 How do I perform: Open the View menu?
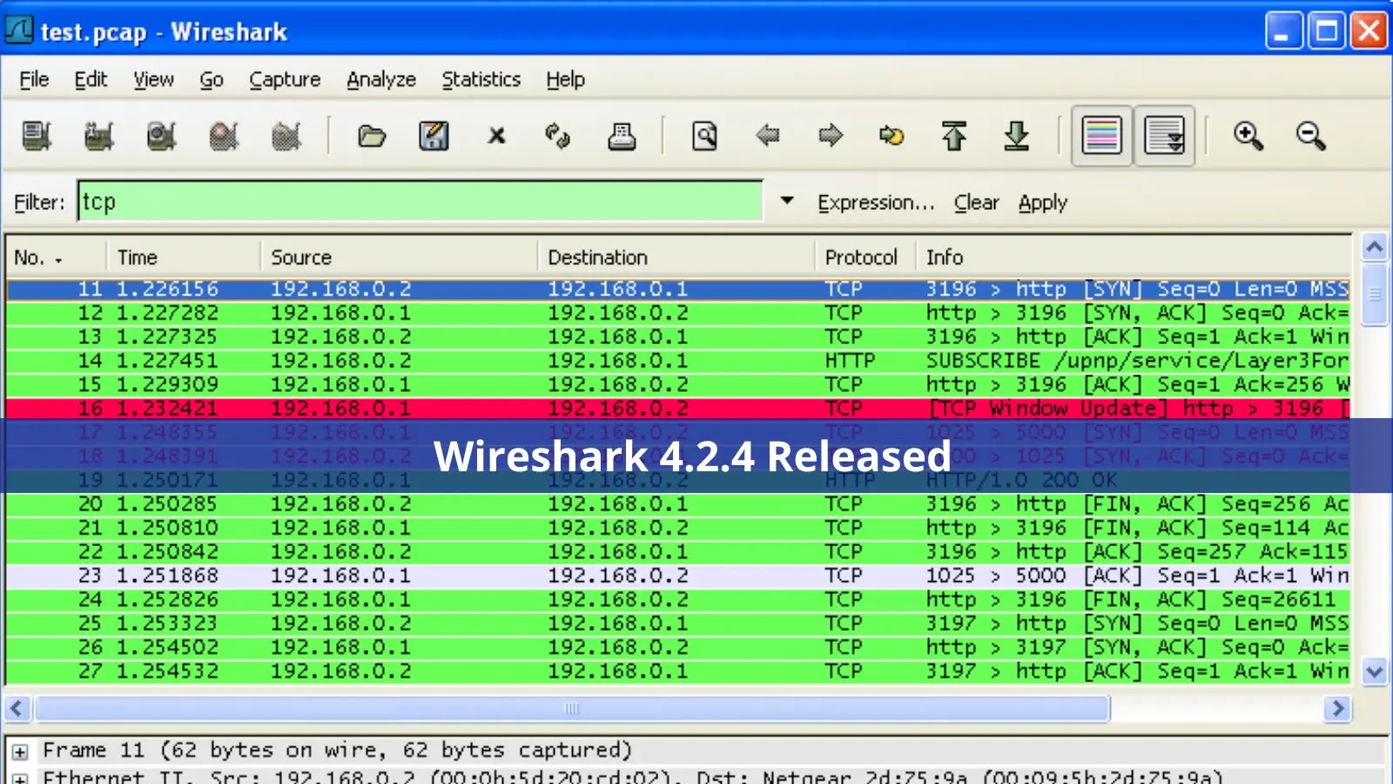153,79
